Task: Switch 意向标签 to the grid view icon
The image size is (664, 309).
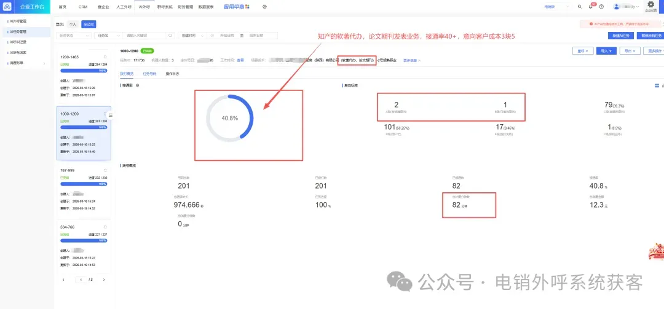Action: (657, 85)
